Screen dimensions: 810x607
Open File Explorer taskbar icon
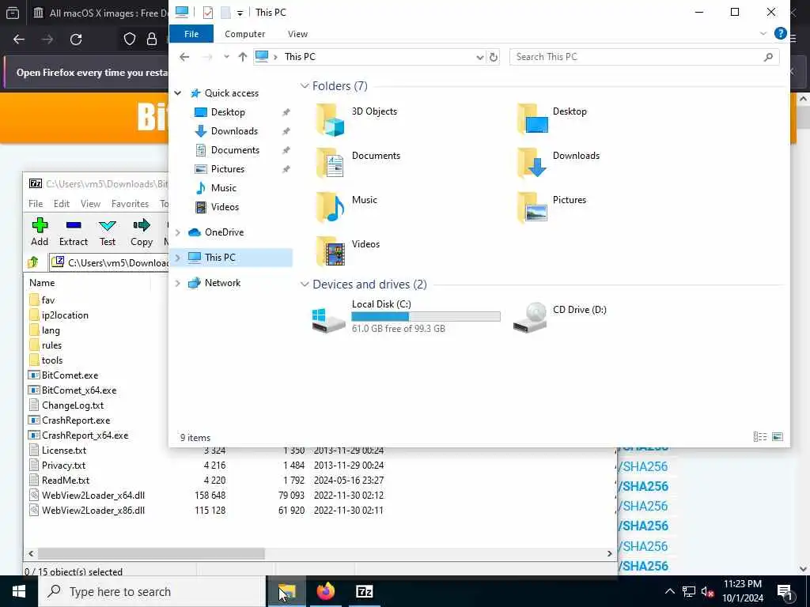[x=286, y=591]
